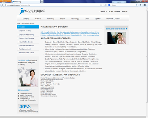Image resolution: width=148 pixels, height=118 pixels.
Task: Open Employment Screening in the sidebar
Action: coord(26,35)
